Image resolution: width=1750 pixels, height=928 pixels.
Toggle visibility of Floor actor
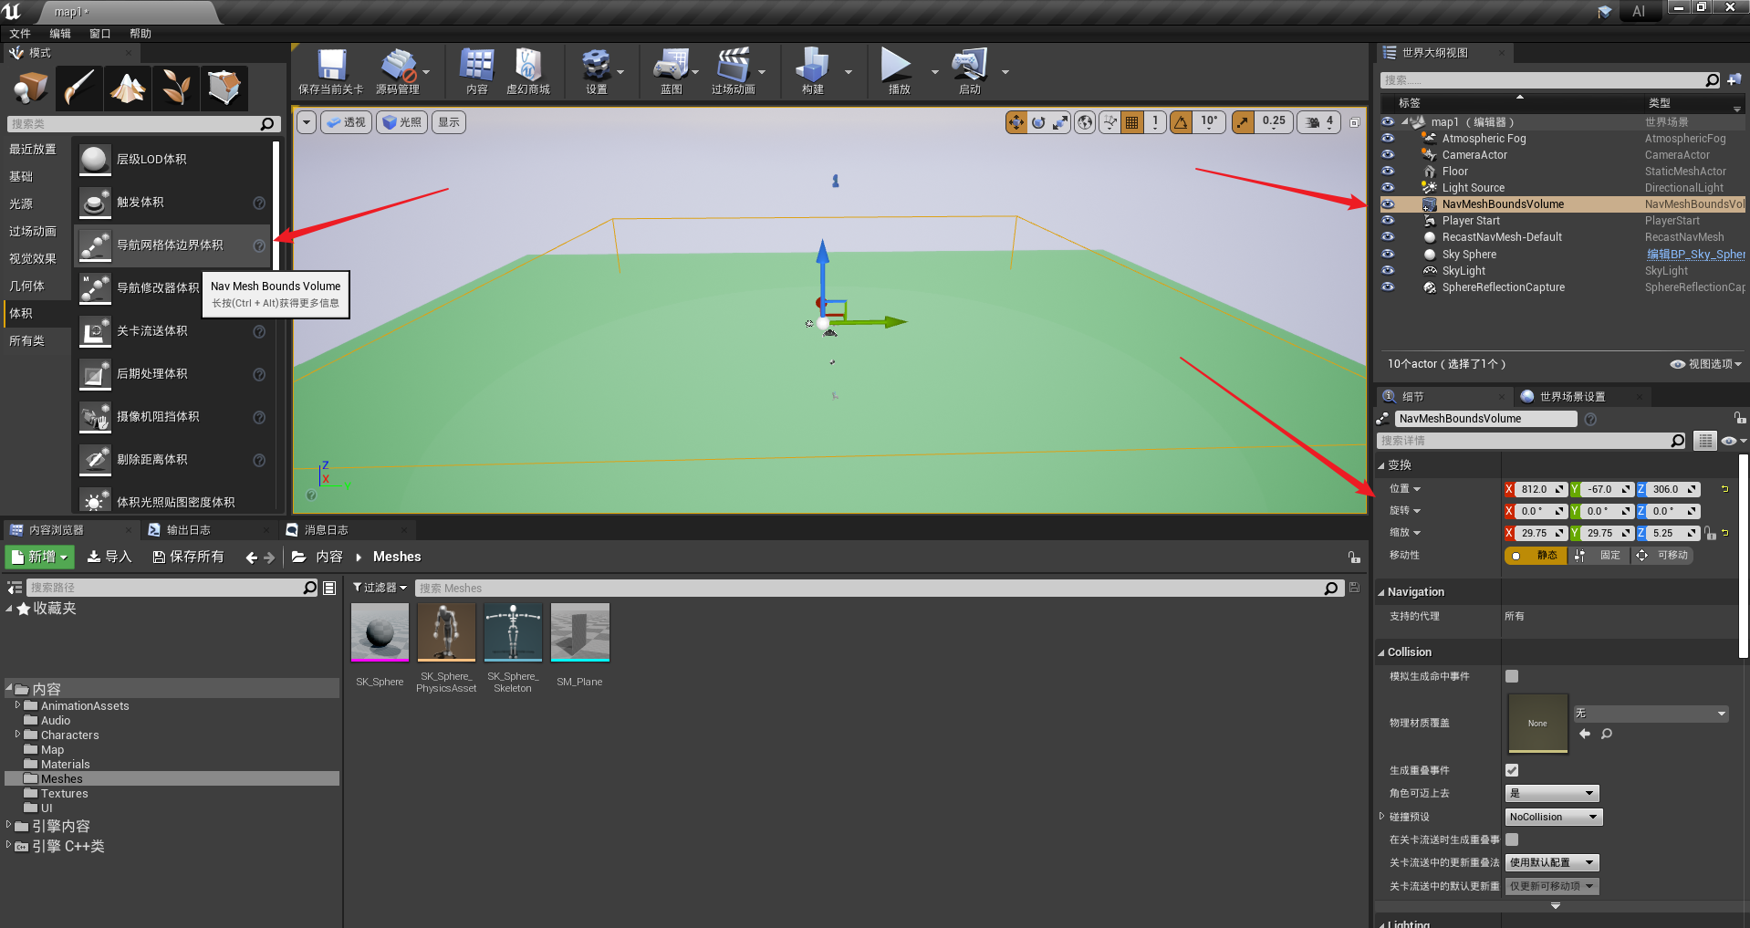1388,172
